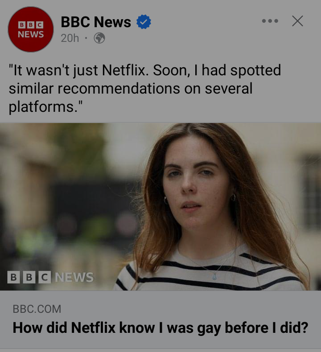Open the three-dot post options menu

(270, 21)
